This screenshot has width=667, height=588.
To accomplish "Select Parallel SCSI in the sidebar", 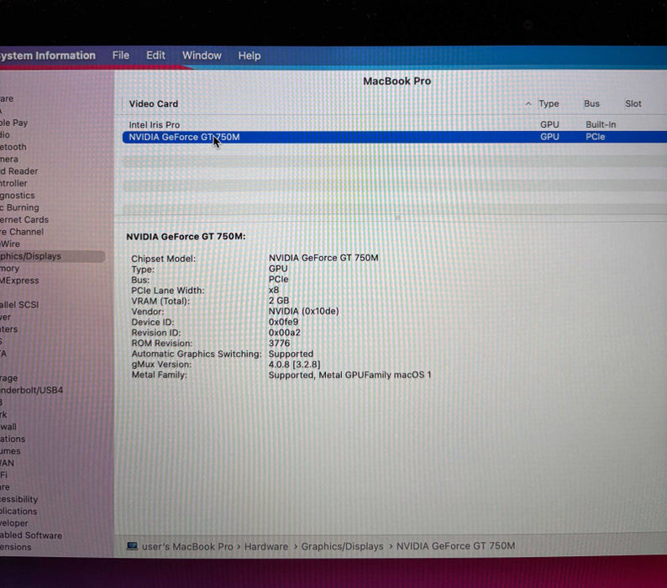I will pyautogui.click(x=19, y=305).
